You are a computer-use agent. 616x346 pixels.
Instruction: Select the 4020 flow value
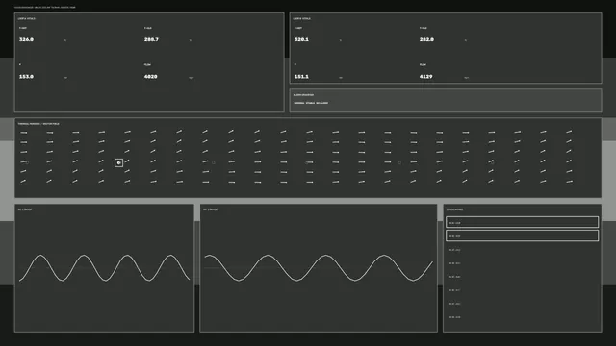point(150,77)
